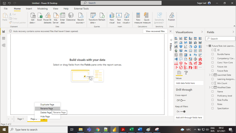236x133 pixels.
Task: Select the funnel chart visual
Action: [181, 47]
